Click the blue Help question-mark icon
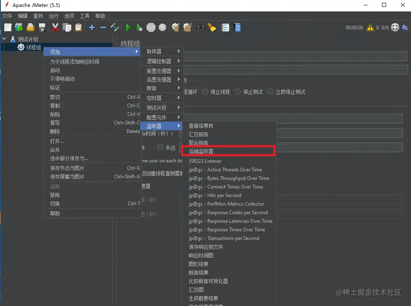The height and width of the screenshot is (306, 411). pos(237,27)
